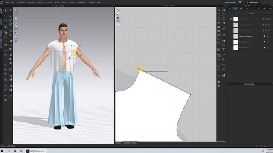273x153 pixels.
Task: Click the + Add button in Object Browser
Action: (x=251, y=14)
